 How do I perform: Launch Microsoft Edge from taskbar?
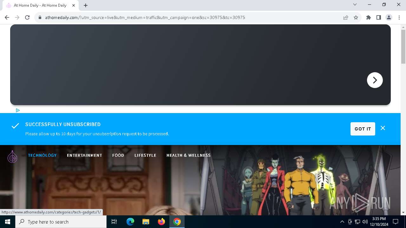[130, 222]
